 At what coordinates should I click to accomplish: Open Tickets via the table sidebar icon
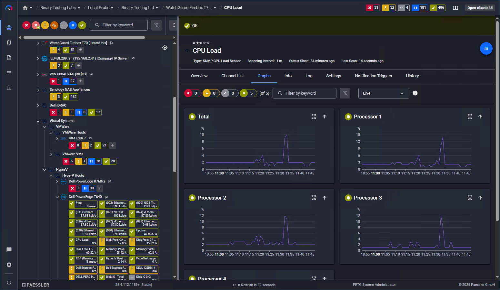pyautogui.click(x=9, y=88)
